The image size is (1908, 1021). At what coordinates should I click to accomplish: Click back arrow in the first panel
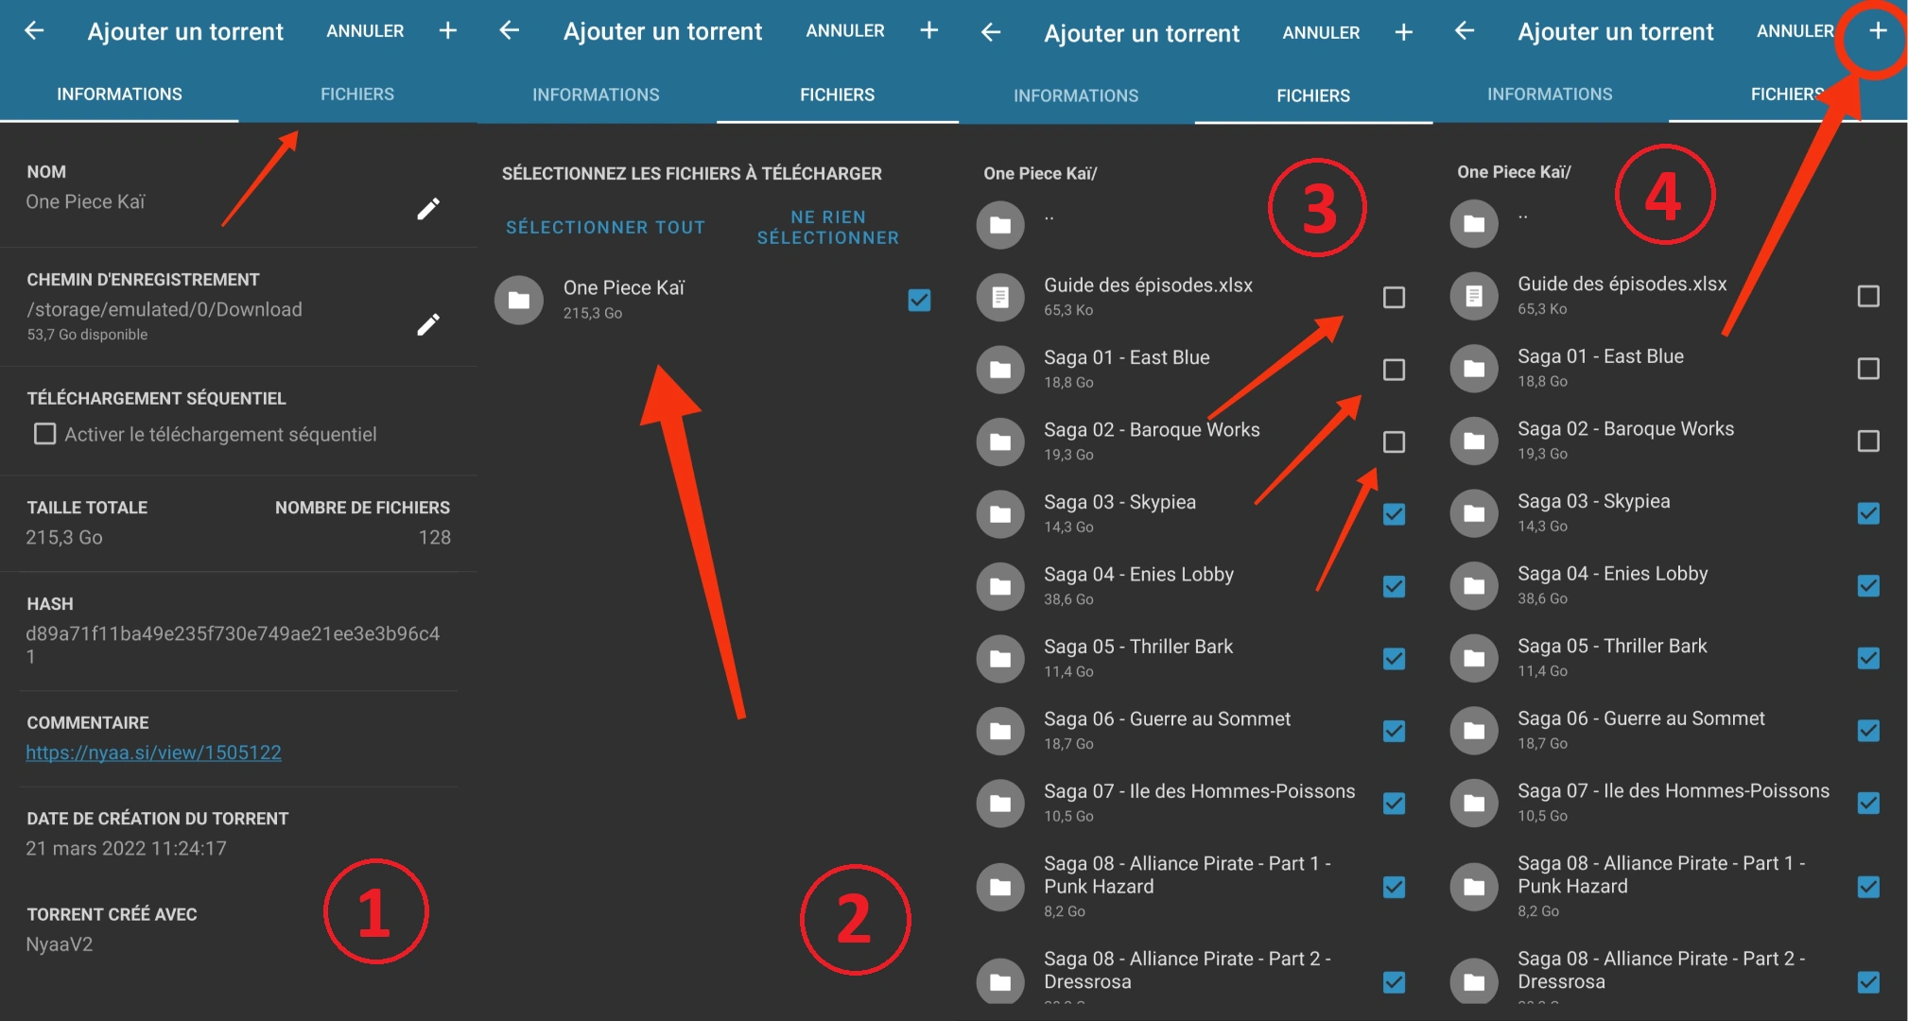[34, 31]
